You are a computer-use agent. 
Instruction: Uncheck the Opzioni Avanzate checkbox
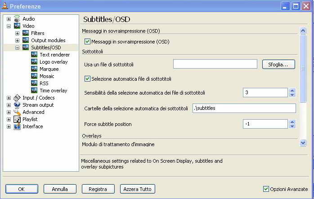click(266, 189)
